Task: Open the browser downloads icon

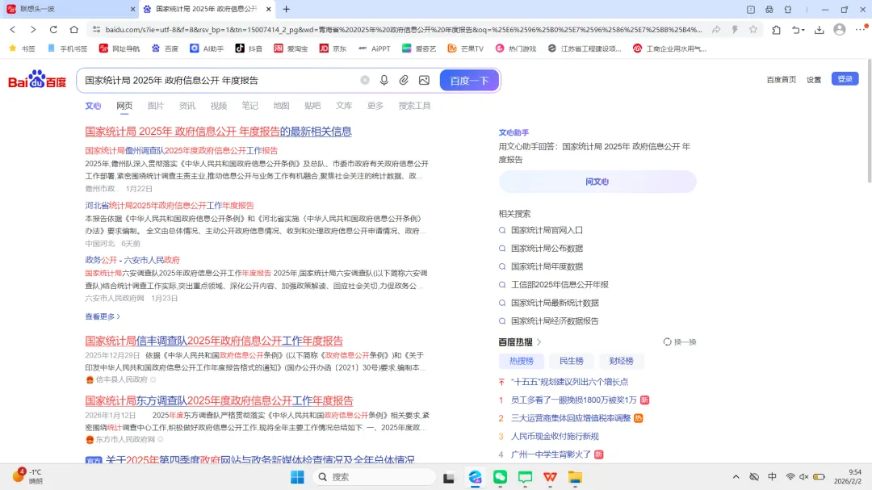Action: [x=820, y=30]
